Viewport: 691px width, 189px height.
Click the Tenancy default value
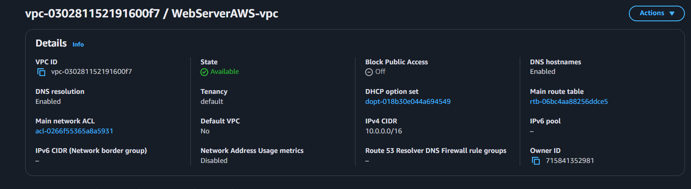tap(212, 102)
